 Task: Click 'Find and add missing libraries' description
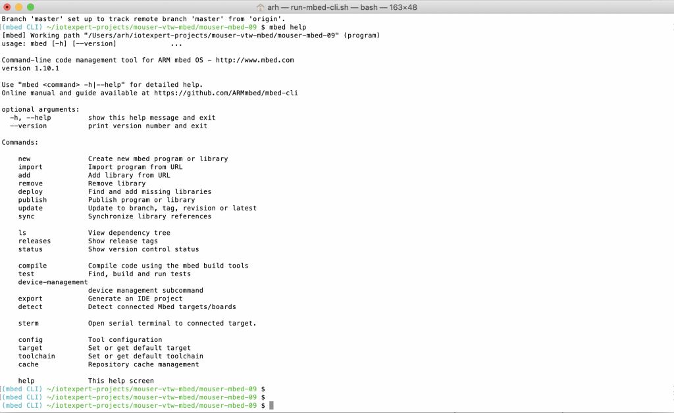pos(149,191)
